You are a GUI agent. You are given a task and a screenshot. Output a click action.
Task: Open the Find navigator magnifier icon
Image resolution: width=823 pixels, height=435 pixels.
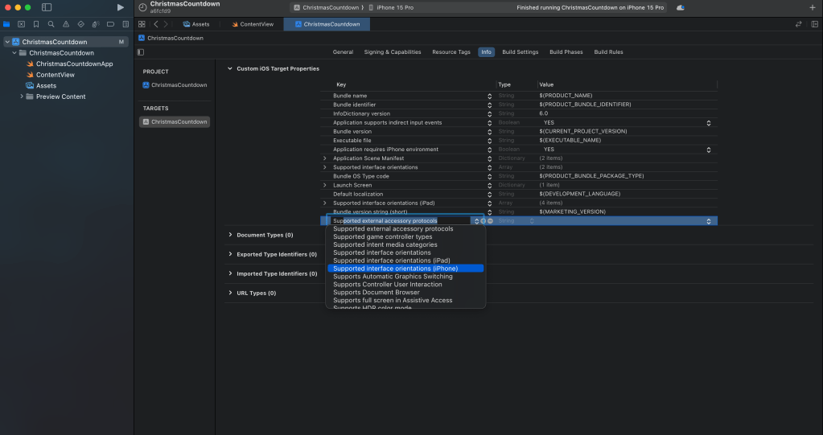pyautogui.click(x=51, y=24)
